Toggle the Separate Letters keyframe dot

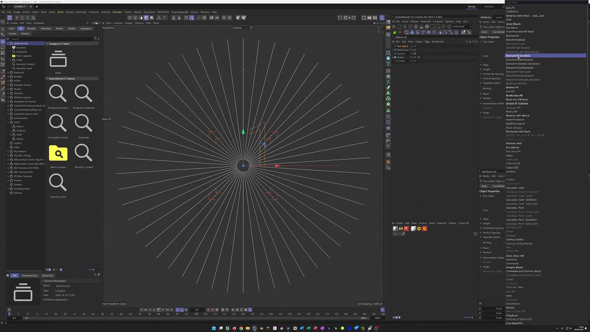pyautogui.click(x=481, y=83)
